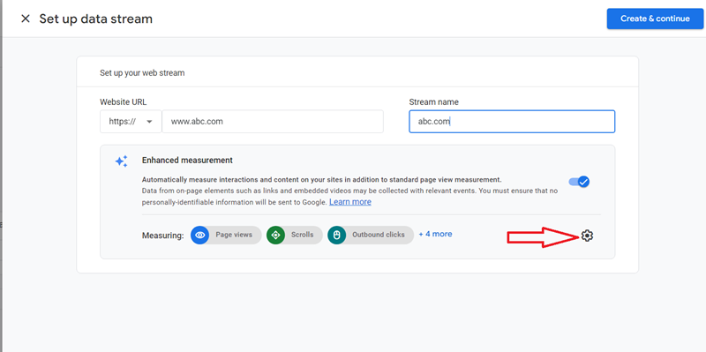Image resolution: width=706 pixels, height=352 pixels.
Task: Close the Set up data stream dialog
Action: 26,19
